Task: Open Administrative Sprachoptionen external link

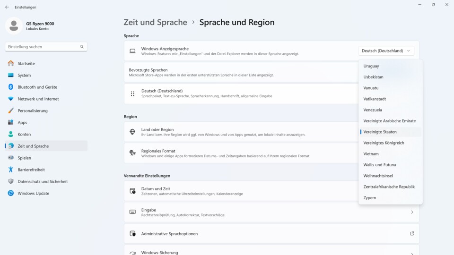Action: pos(411,234)
